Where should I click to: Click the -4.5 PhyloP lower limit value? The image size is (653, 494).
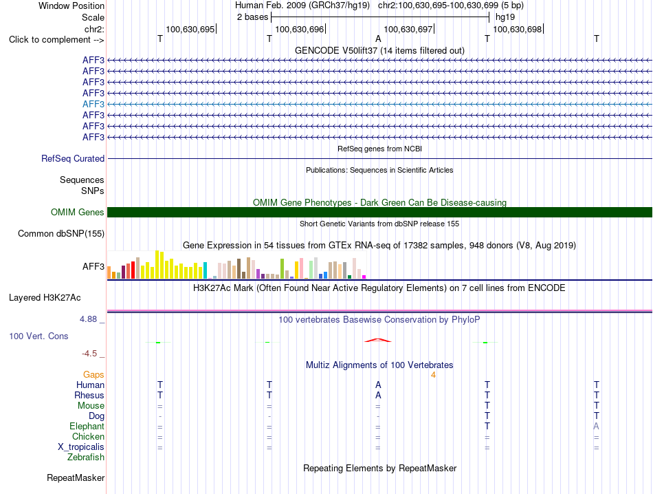point(89,354)
